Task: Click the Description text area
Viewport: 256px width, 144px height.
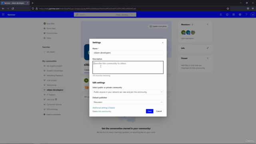Action: tap(128, 68)
